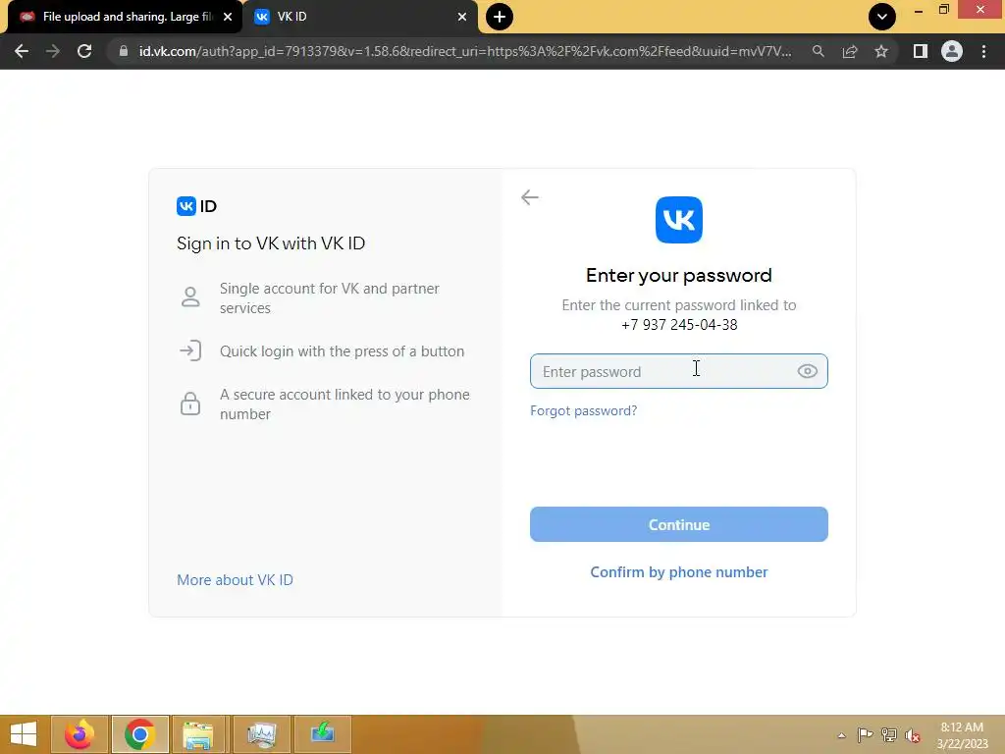Image resolution: width=1005 pixels, height=754 pixels.
Task: Open More about VK ID link
Action: click(x=235, y=579)
